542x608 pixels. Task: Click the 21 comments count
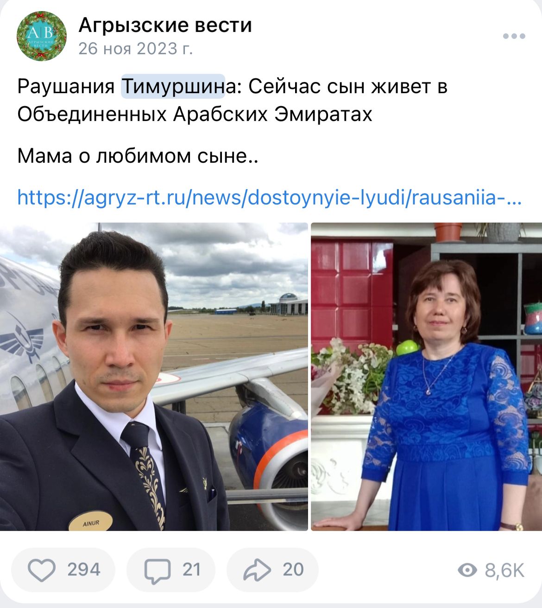[191, 570]
